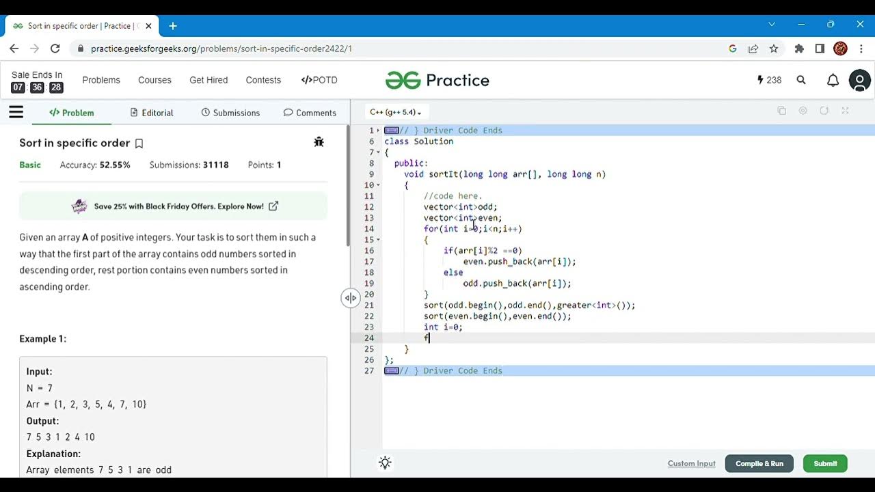Open the POTD menu item
Screen dimensions: 875x492
click(x=319, y=80)
